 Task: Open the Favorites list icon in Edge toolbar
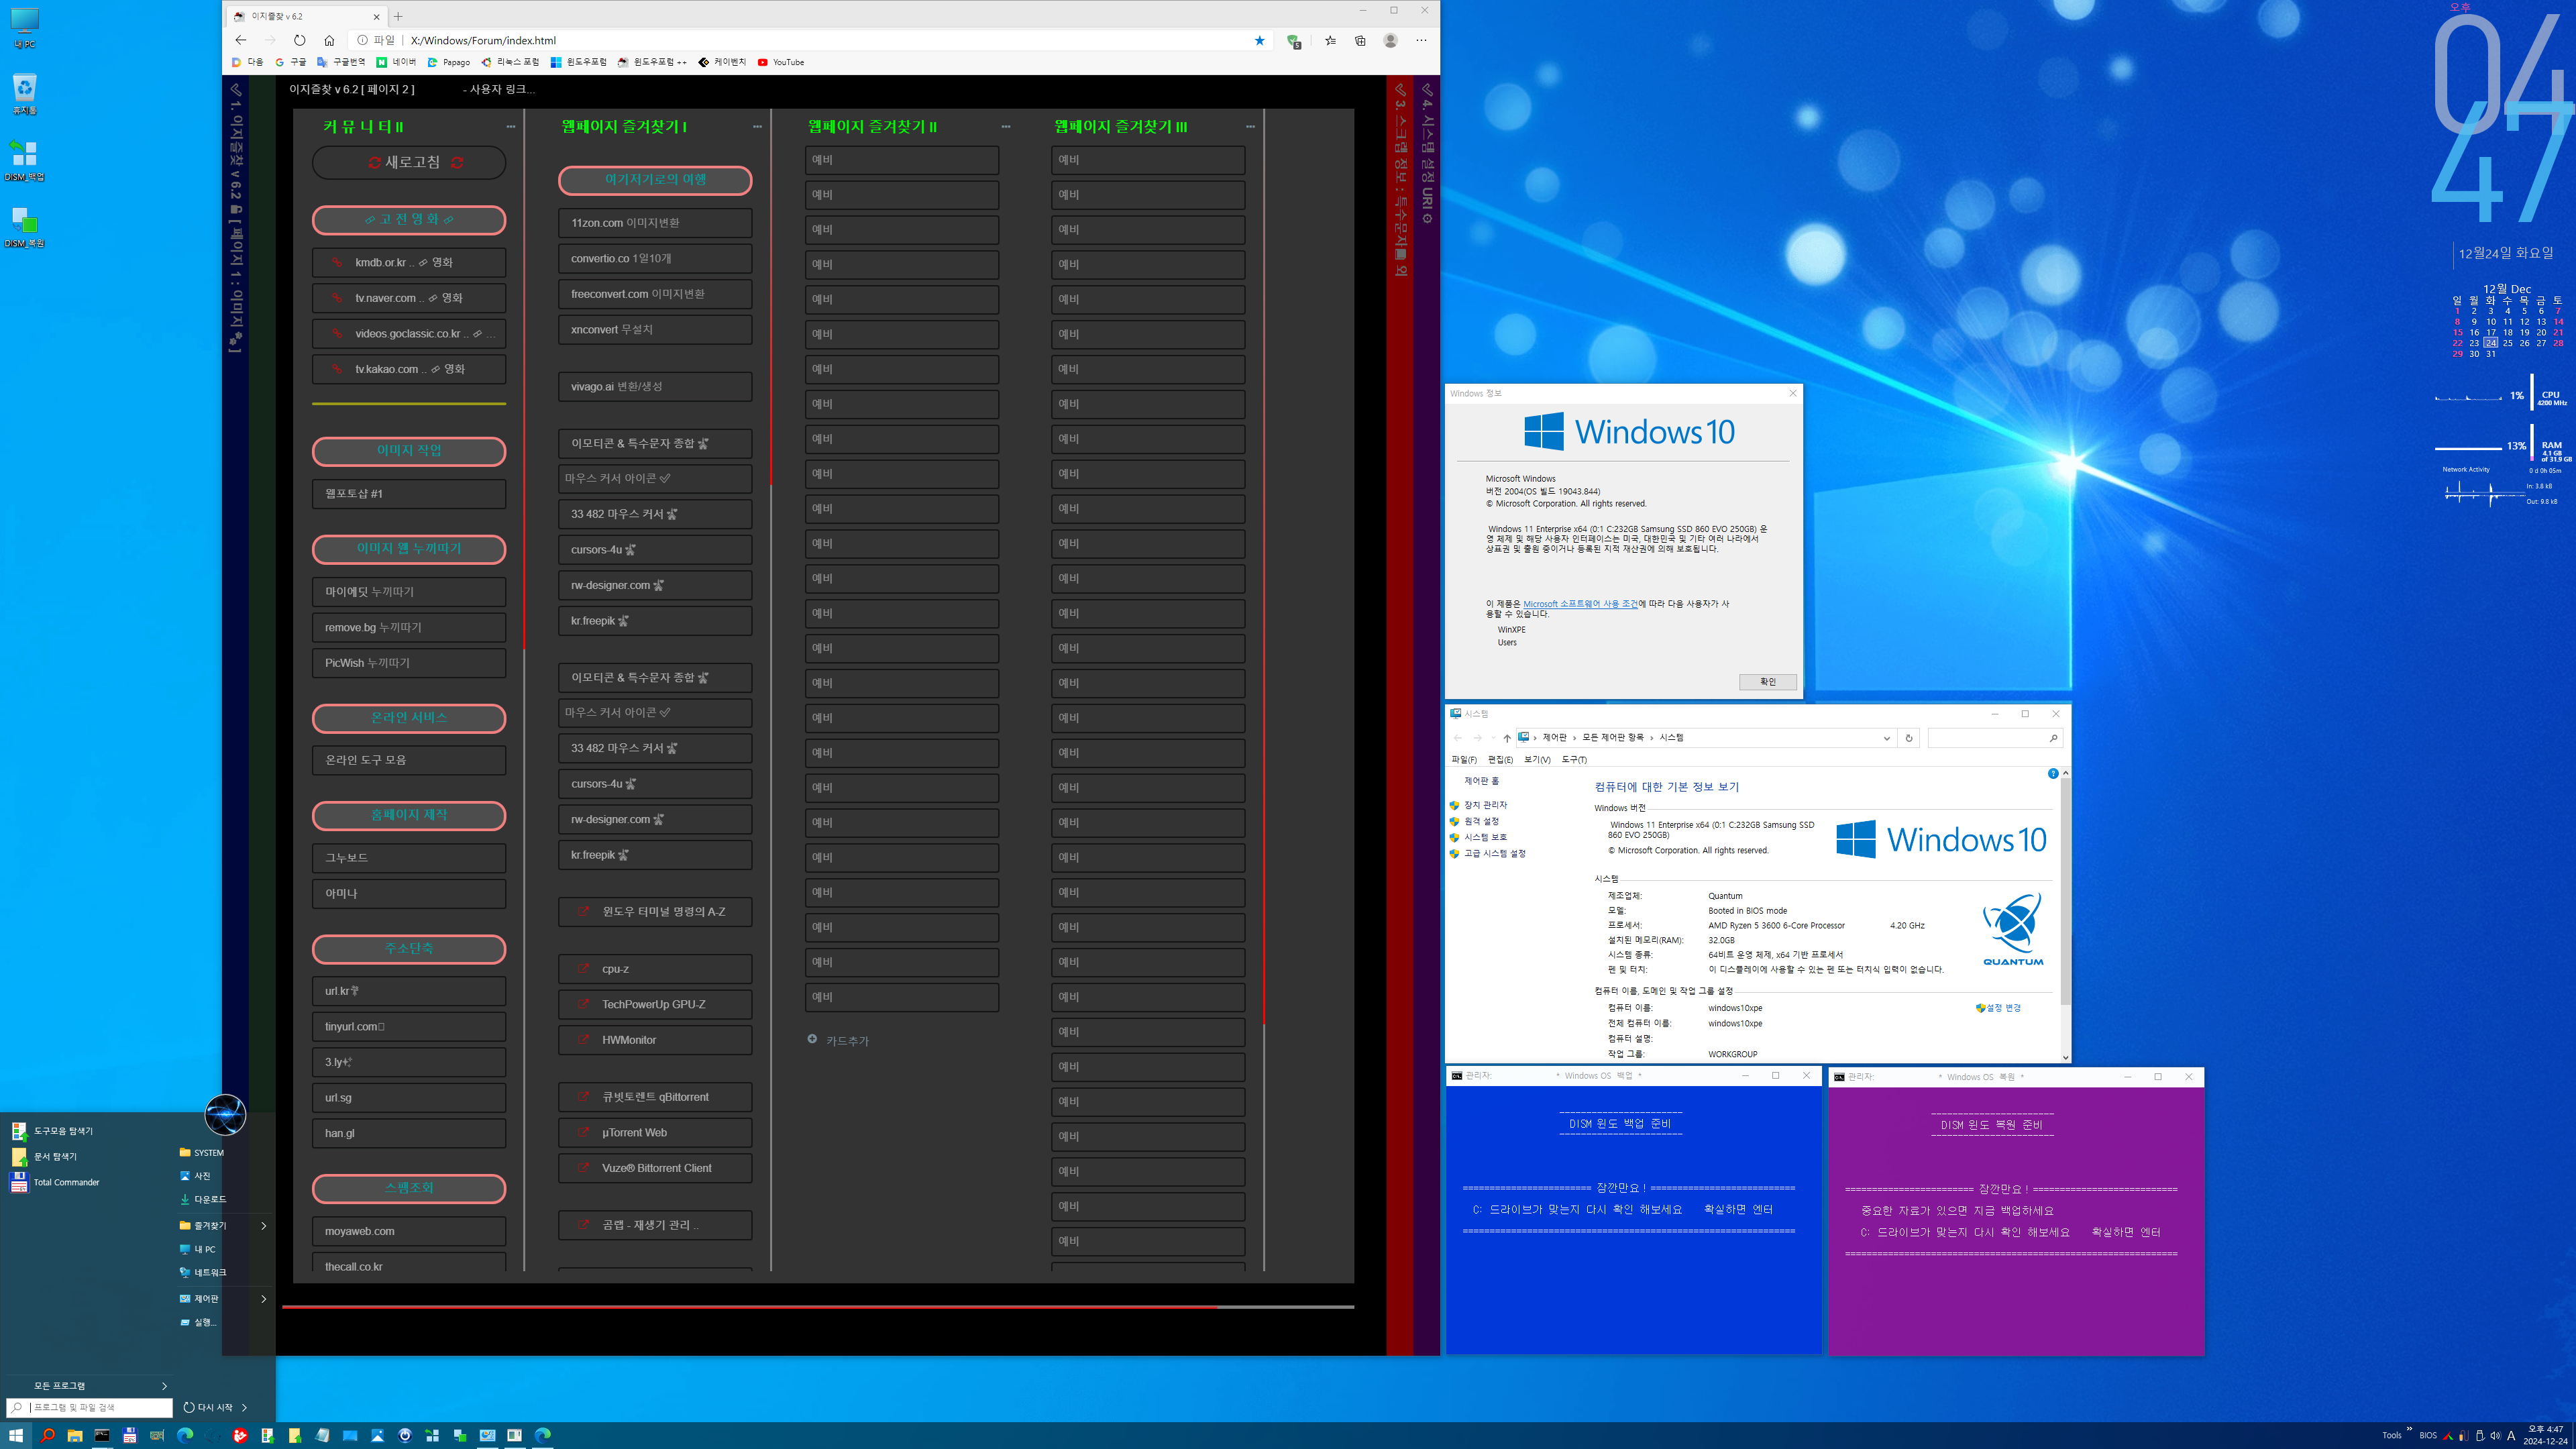click(1330, 40)
